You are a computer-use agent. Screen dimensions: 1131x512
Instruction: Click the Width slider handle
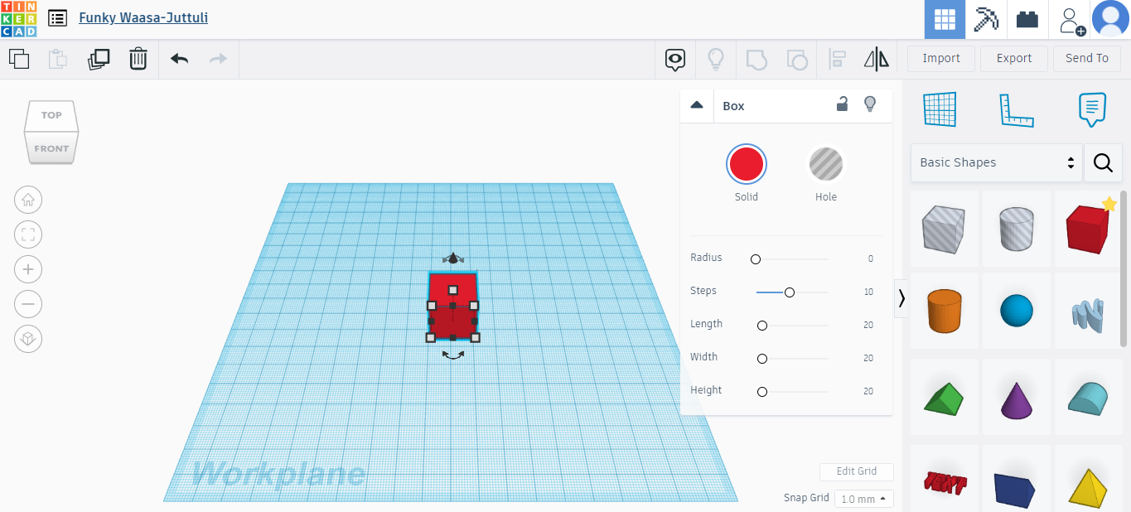(x=762, y=359)
